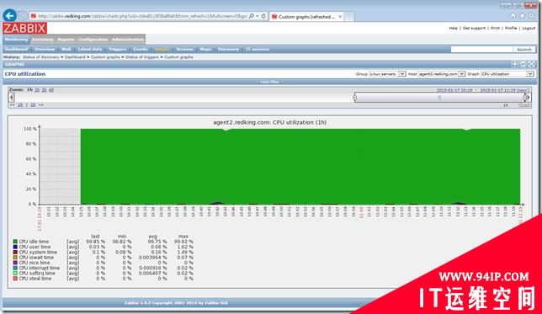Open the Group dropdown (Linux servers)
Screen dimensions: 542x314
[x=387, y=74]
